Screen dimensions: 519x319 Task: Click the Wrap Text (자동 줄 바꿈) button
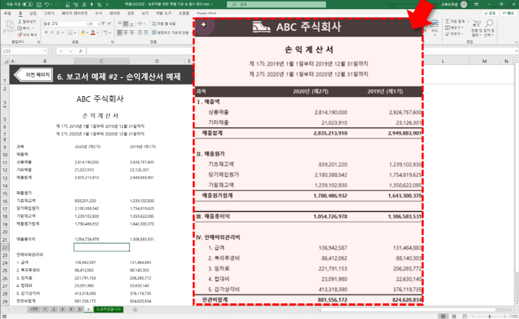[164, 24]
